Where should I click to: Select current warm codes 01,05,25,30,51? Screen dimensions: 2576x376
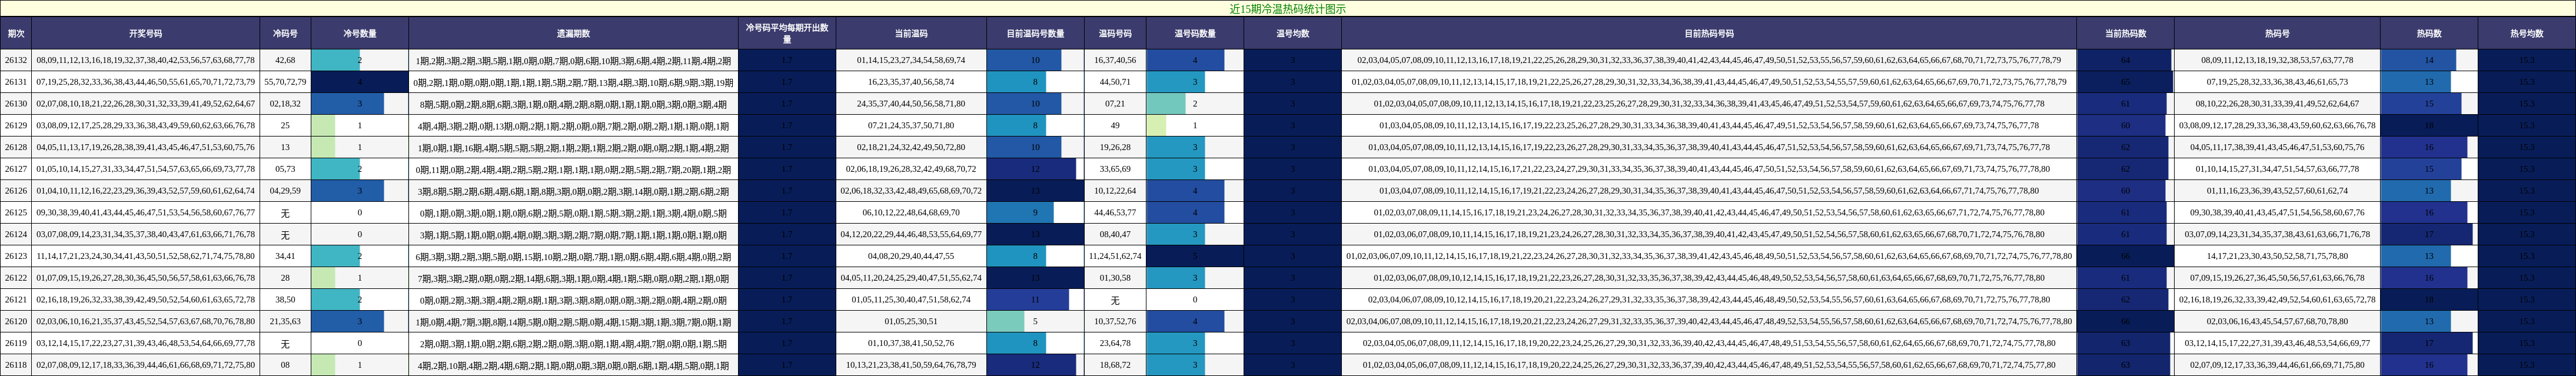coord(911,322)
